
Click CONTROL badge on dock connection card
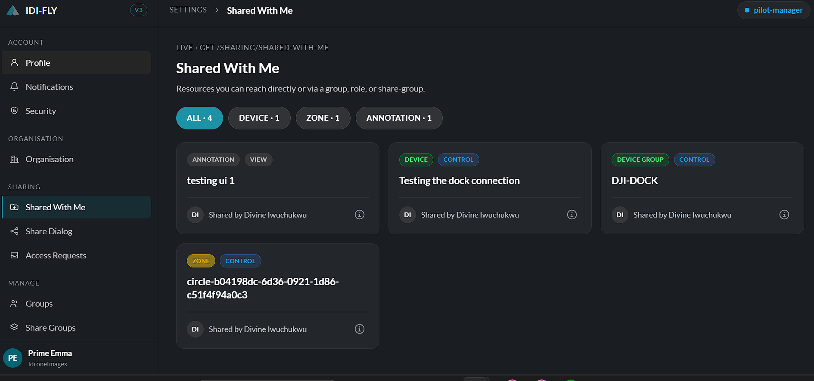click(458, 160)
